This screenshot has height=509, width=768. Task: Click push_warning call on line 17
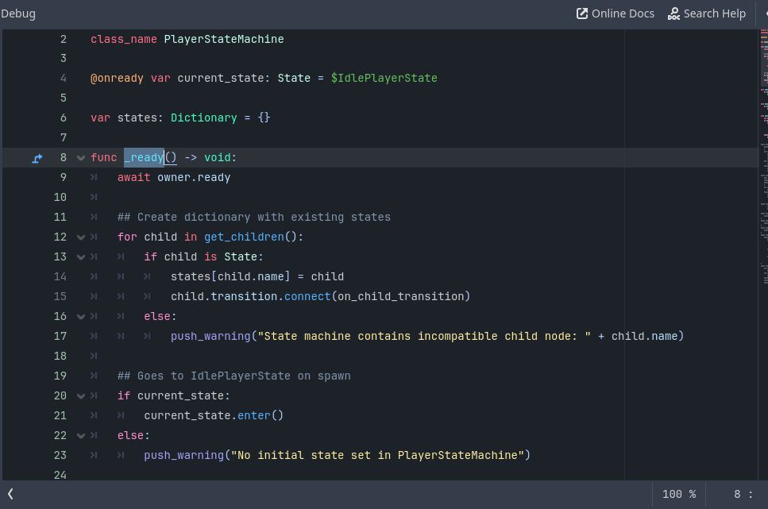210,336
